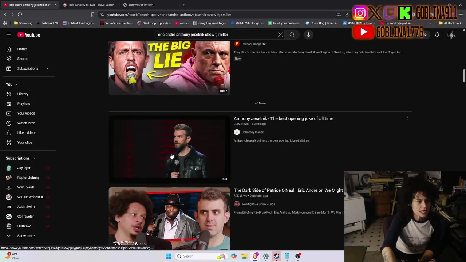The height and width of the screenshot is (262, 466).
Task: Expand the You section chevron
Action: 16,84
